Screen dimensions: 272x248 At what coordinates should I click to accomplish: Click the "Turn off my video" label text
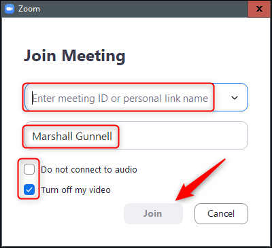tap(75, 190)
